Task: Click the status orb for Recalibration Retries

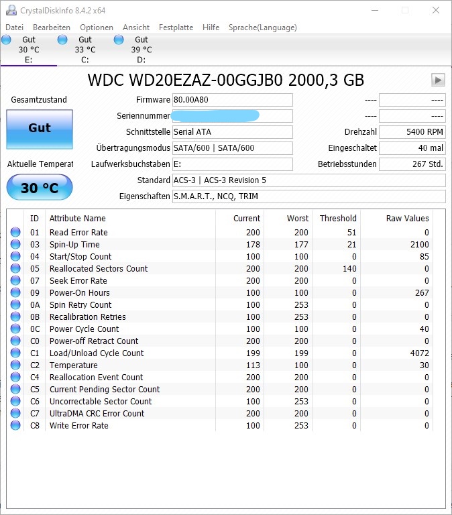Action: 15,317
